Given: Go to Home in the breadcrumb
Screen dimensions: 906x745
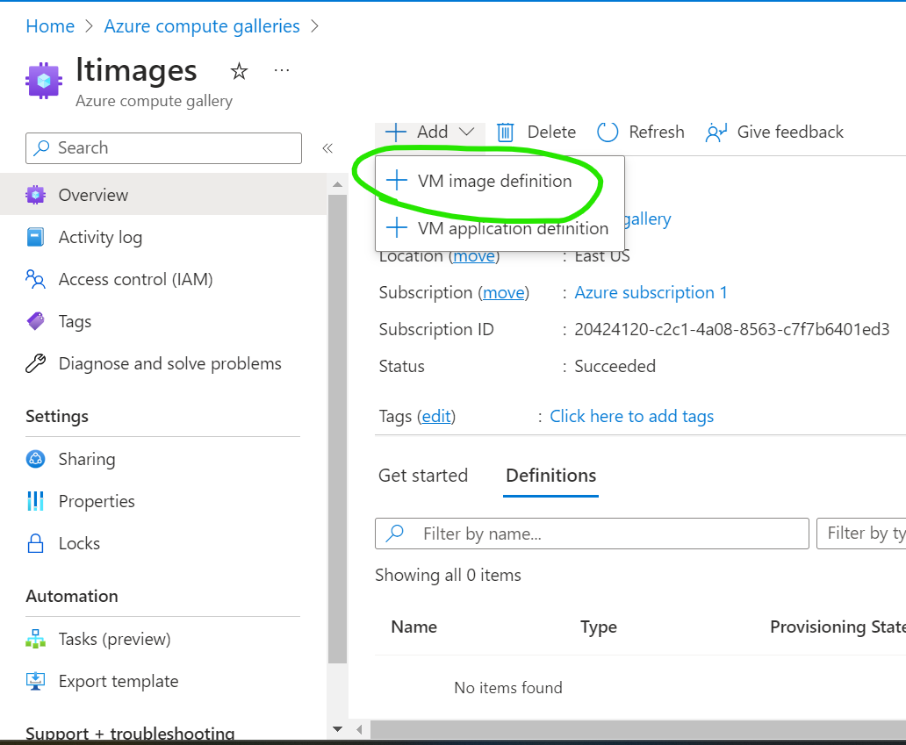Looking at the screenshot, I should click(50, 26).
